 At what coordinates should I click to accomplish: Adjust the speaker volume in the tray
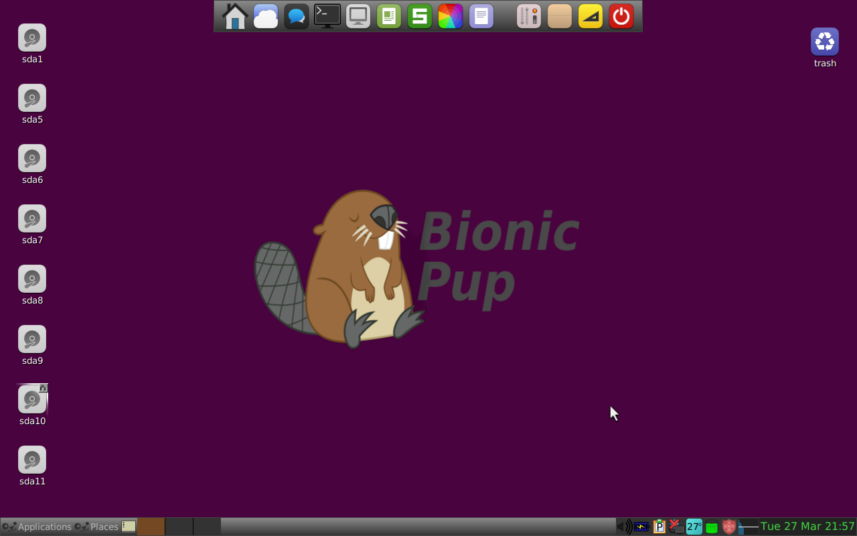pyautogui.click(x=625, y=527)
